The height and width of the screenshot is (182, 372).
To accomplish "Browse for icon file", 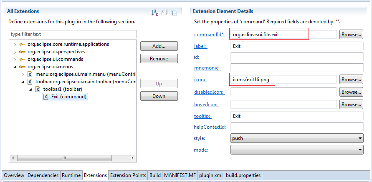I will (351, 80).
